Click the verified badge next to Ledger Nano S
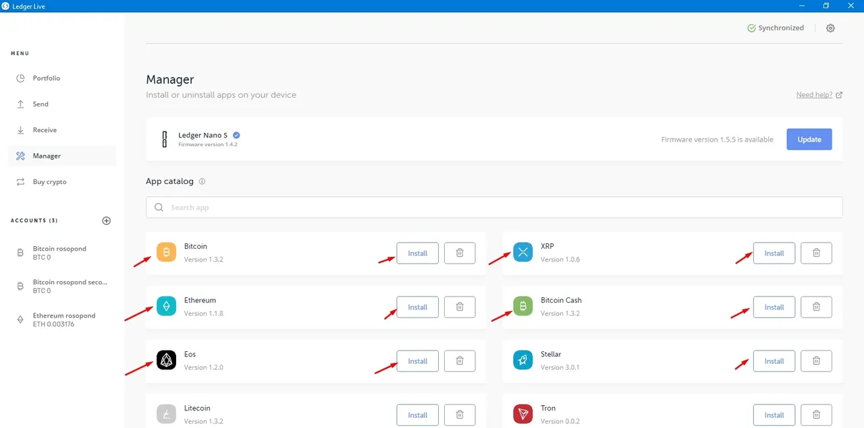The height and width of the screenshot is (428, 864). pos(236,135)
